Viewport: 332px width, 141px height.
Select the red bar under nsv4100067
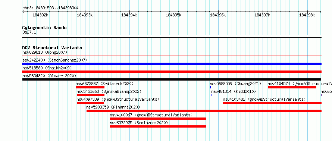coord(158,119)
